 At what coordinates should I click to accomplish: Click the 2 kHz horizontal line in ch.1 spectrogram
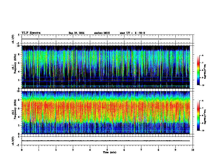pos(105,80)
